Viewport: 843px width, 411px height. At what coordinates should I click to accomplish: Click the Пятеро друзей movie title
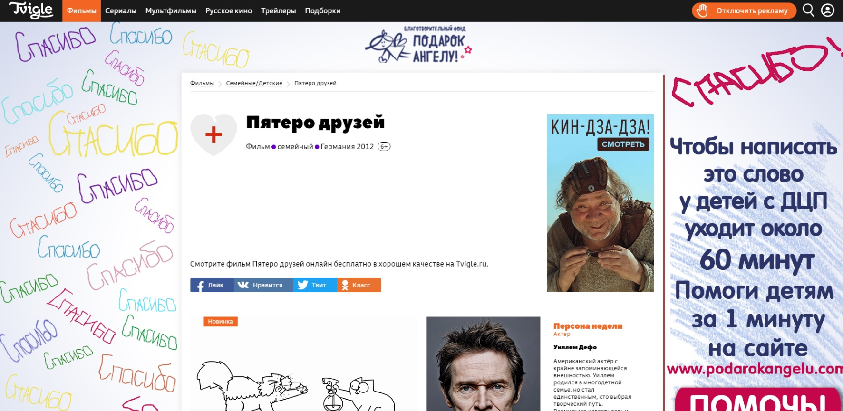point(315,123)
